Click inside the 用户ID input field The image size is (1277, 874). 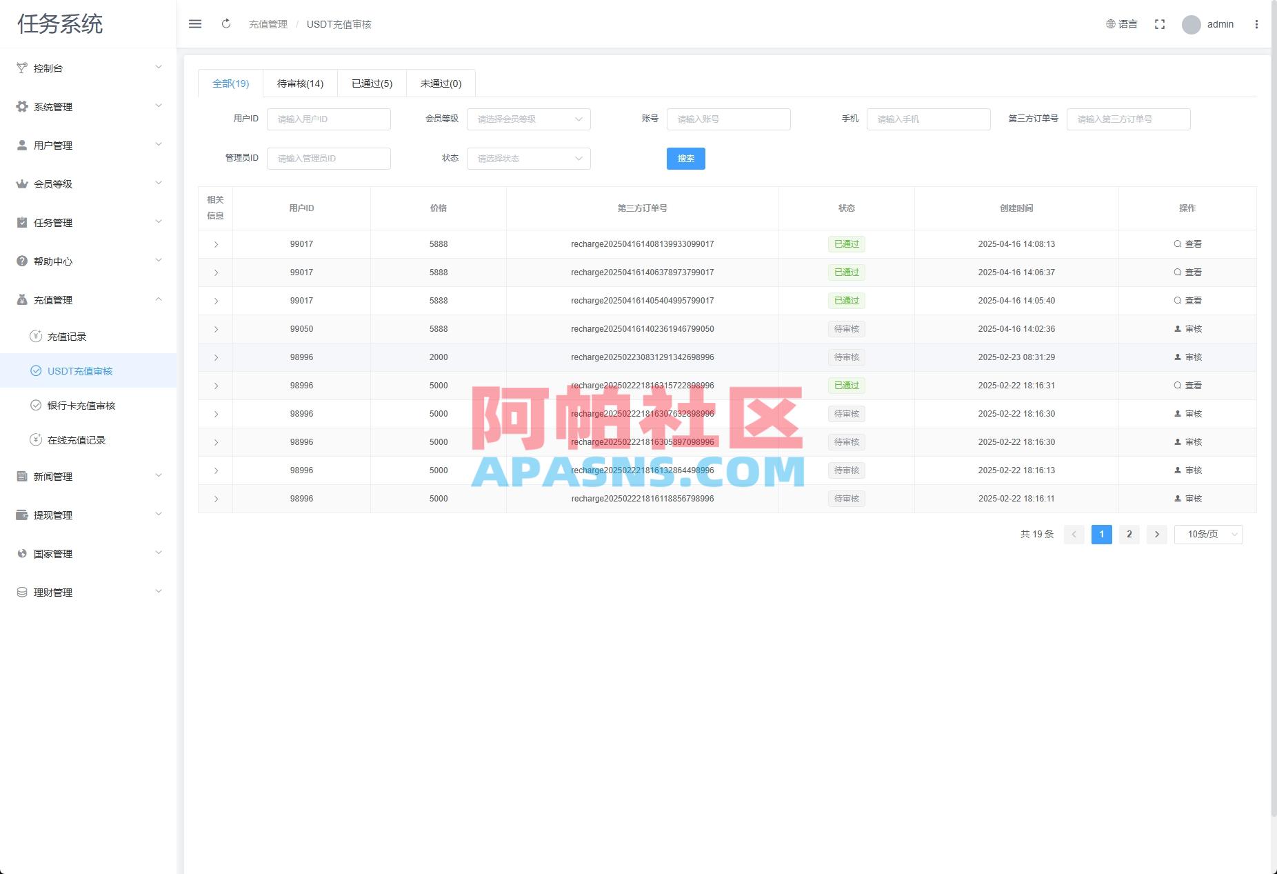(x=329, y=119)
